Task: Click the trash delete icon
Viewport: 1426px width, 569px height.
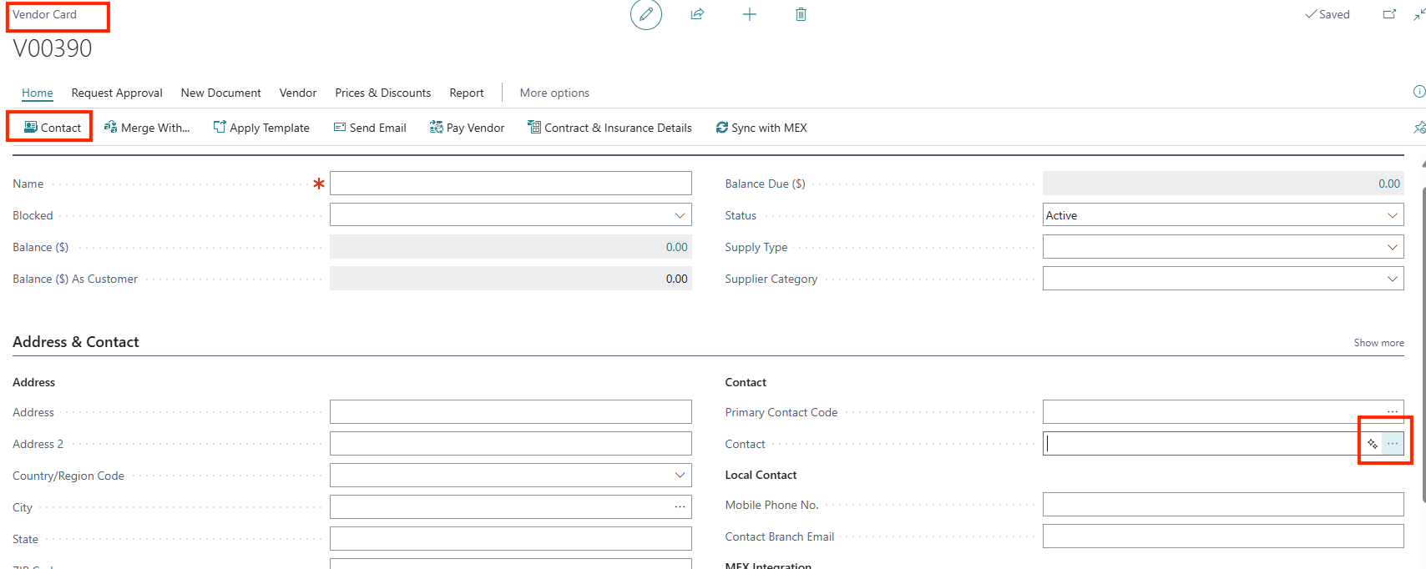Action: [801, 14]
